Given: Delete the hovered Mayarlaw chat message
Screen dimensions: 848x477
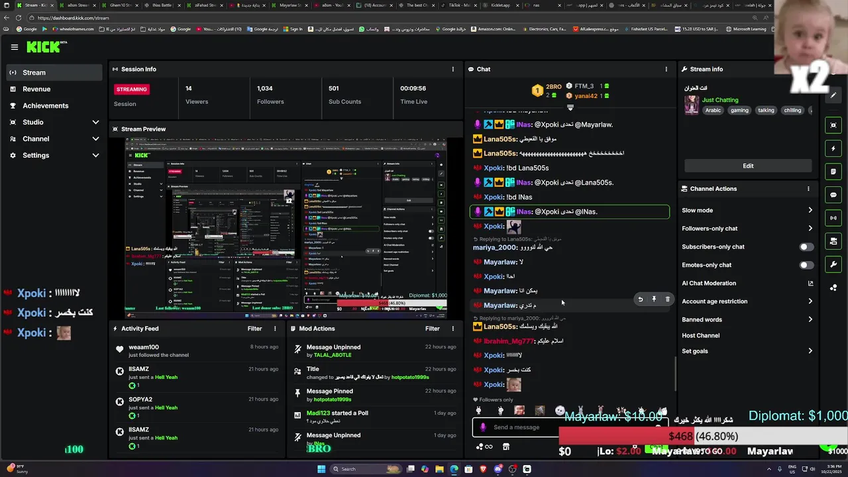Looking at the screenshot, I should (667, 299).
